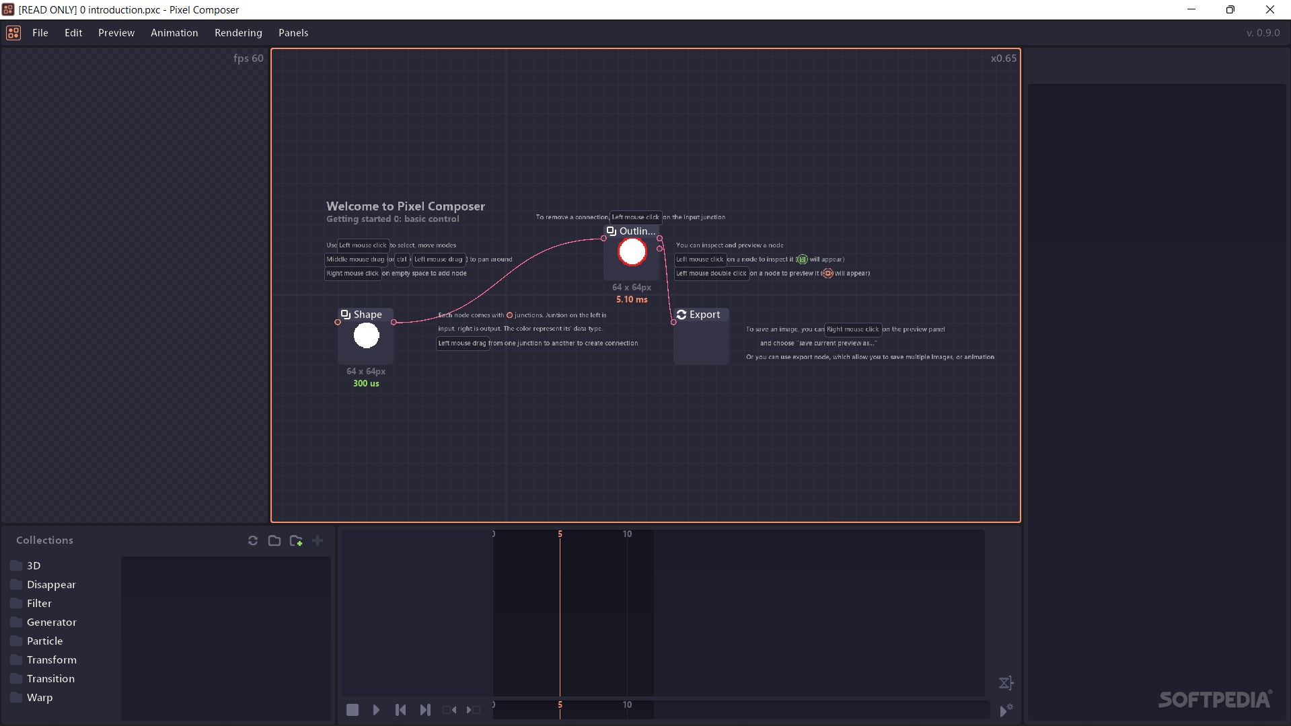1291x726 pixels.
Task: Jump to the first frame
Action: [401, 710]
